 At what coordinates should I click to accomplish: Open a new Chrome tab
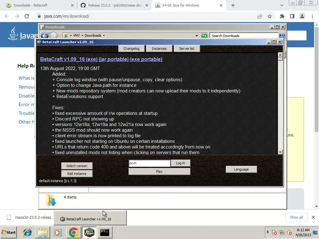tap(233, 6)
